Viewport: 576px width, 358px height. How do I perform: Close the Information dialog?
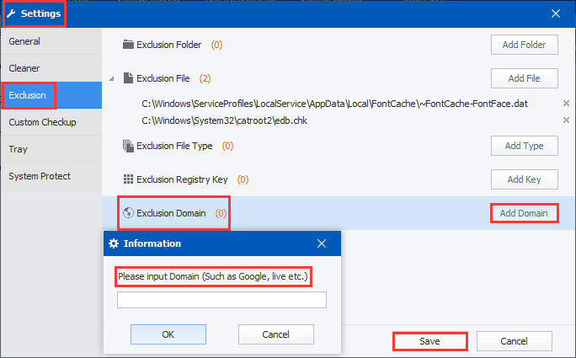point(321,243)
